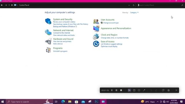The image size is (185, 104).
Task: Click the Network and Internet globe icon
Action: click(48, 32)
